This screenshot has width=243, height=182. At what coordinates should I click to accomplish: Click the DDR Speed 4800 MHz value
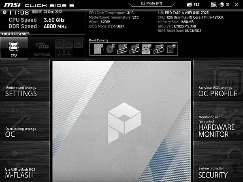coord(55,26)
